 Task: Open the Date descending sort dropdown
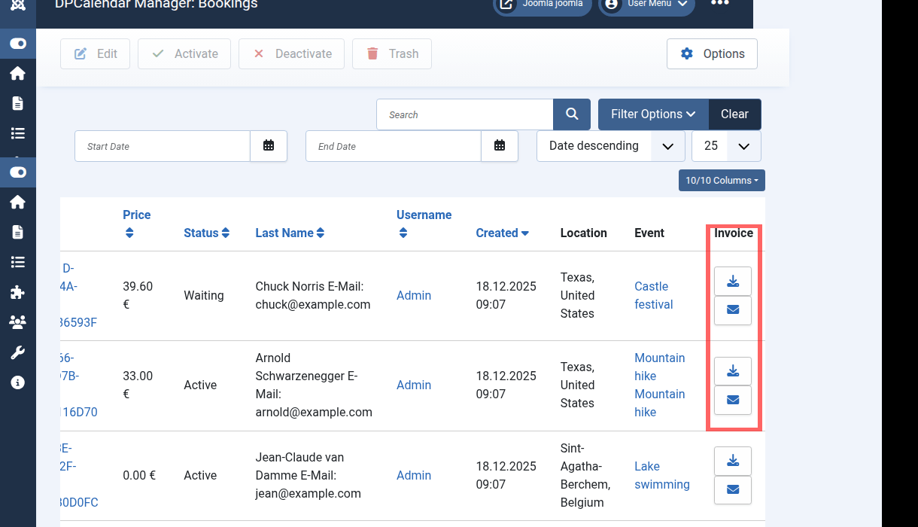point(610,146)
